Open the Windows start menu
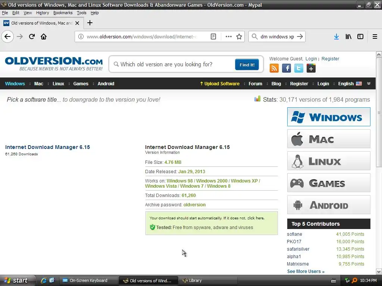 pos(17,280)
